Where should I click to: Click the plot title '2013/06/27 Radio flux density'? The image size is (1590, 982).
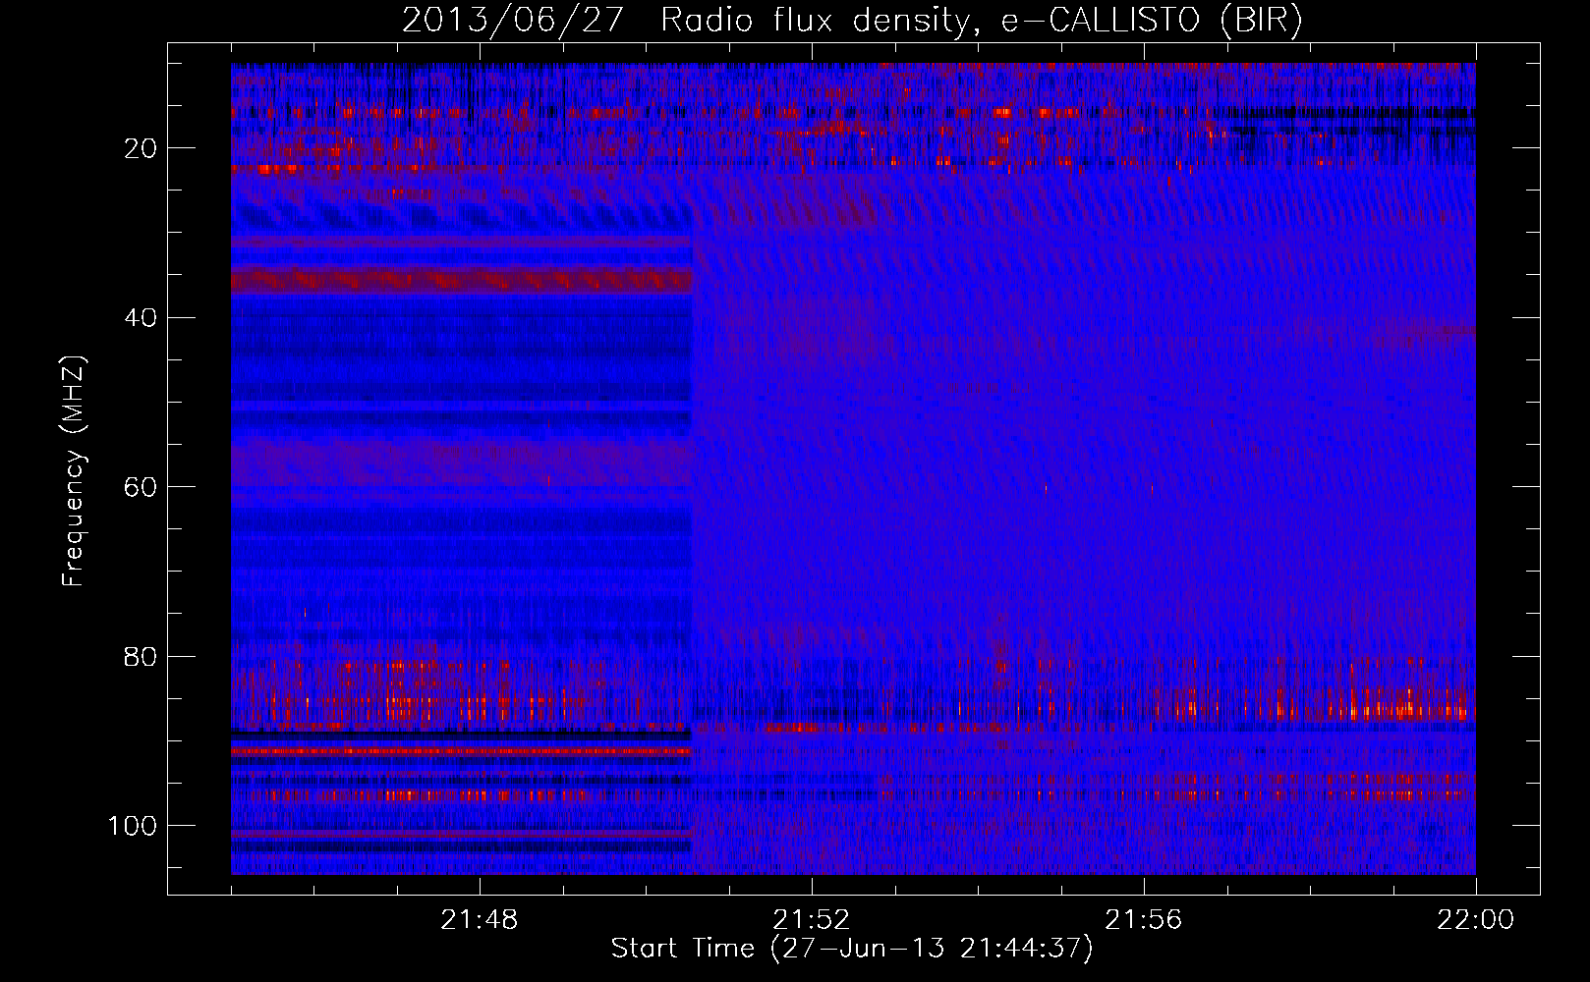[852, 21]
